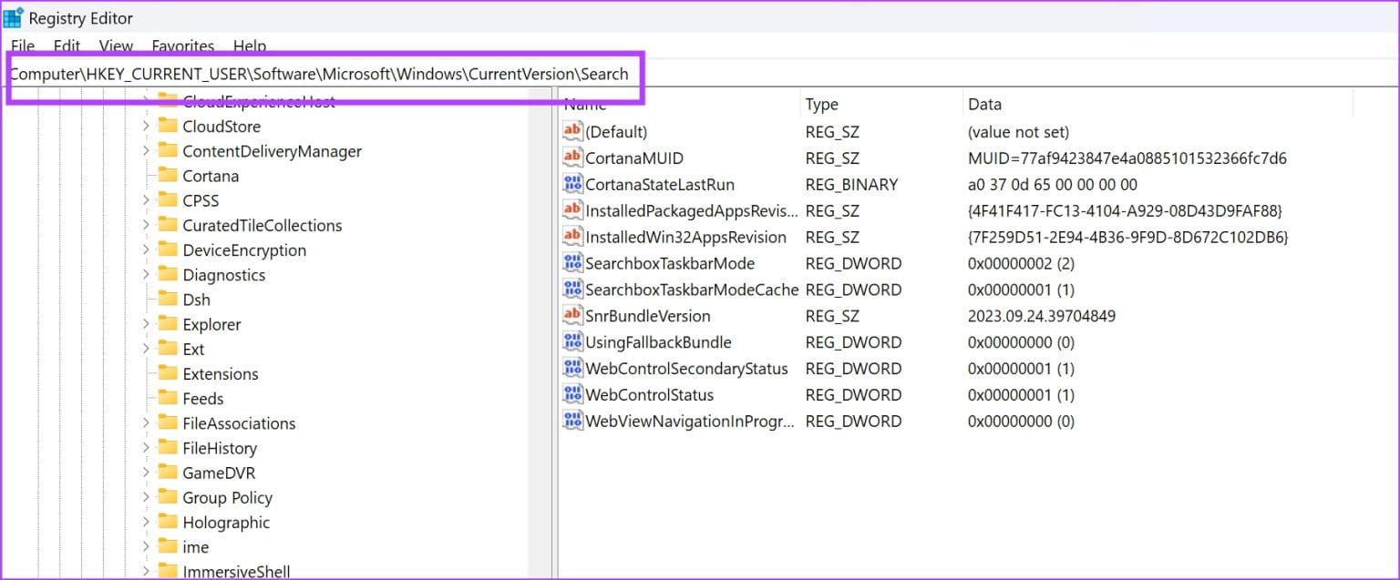Open the Favorites menu
Viewport: 1400px width, 580px height.
click(183, 46)
